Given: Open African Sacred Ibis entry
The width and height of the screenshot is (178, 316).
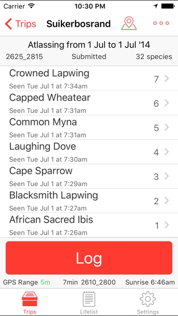Looking at the screenshot, I should [89, 225].
